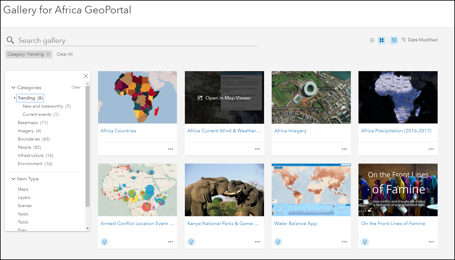Click the Clear All link
Viewport: 455px width, 260px height.
tap(65, 54)
